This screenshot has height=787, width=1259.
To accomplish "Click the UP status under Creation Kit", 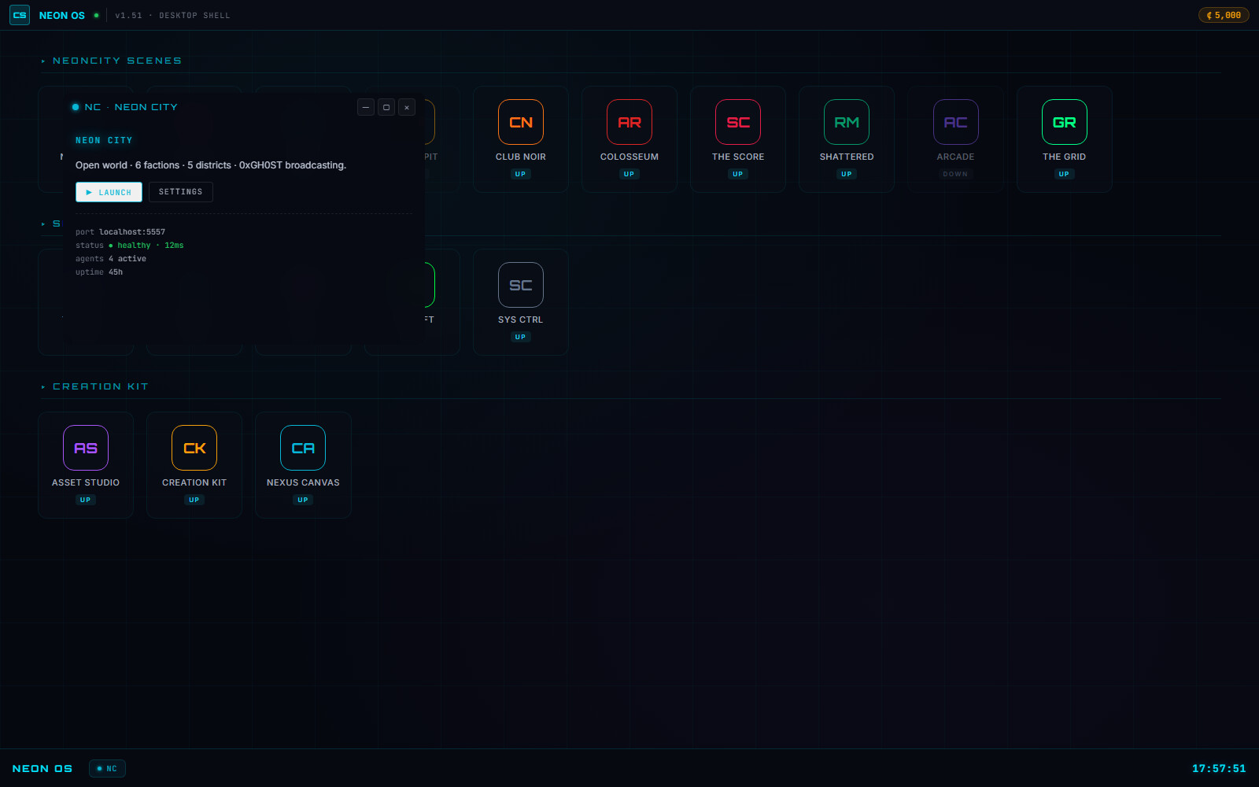I will [194, 500].
